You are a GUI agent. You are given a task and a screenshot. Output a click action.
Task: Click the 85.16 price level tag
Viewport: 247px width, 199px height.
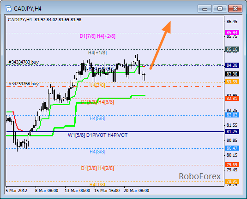[232, 49]
